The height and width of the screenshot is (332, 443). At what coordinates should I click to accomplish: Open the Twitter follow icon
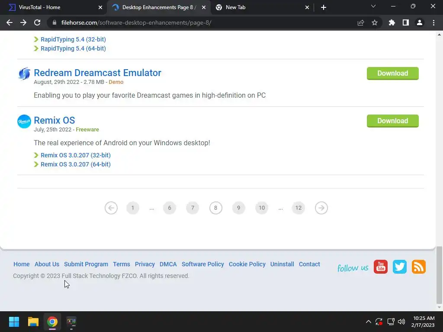(399, 267)
